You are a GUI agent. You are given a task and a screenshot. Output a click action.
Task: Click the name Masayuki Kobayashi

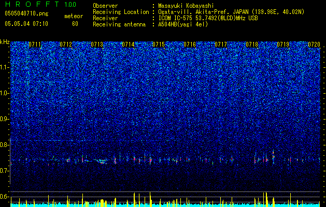click(x=186, y=6)
